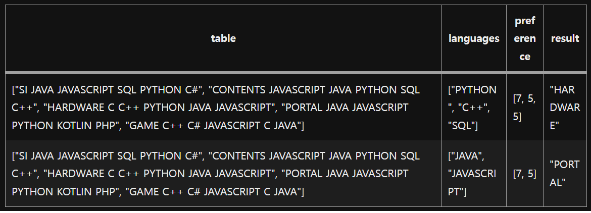The width and height of the screenshot is (591, 213).
Task: Select the languages cell containing "JAVA", "JAVASCRIPT"
Action: pos(474,174)
